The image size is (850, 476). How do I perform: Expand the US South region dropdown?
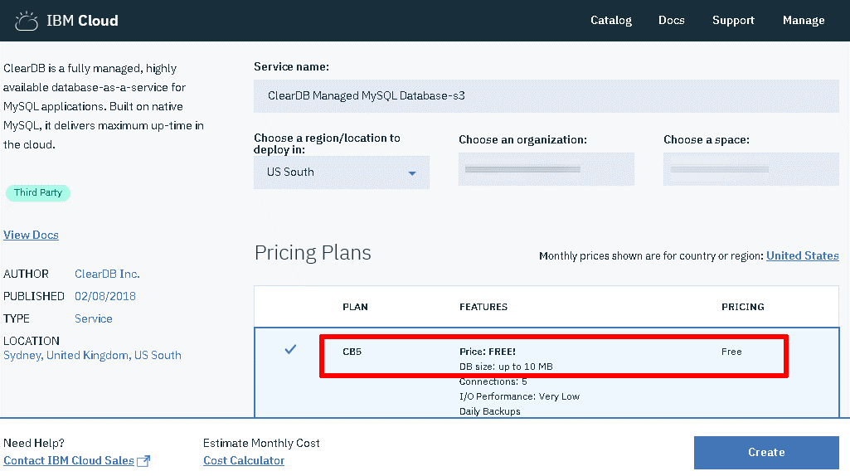coord(341,172)
